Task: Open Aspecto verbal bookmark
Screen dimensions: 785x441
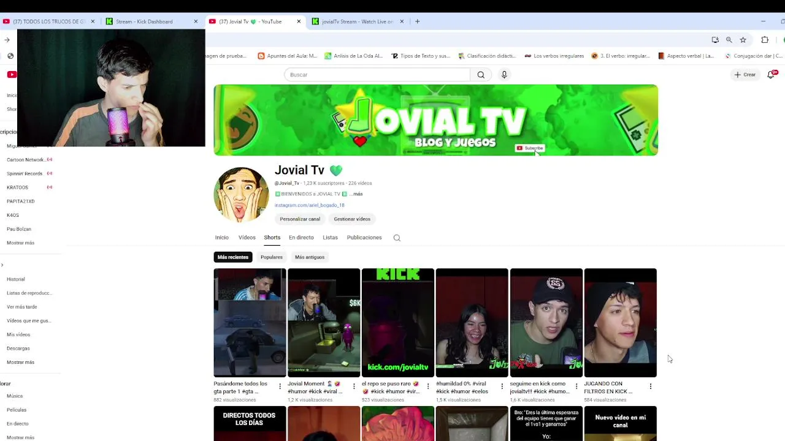Action: click(686, 56)
